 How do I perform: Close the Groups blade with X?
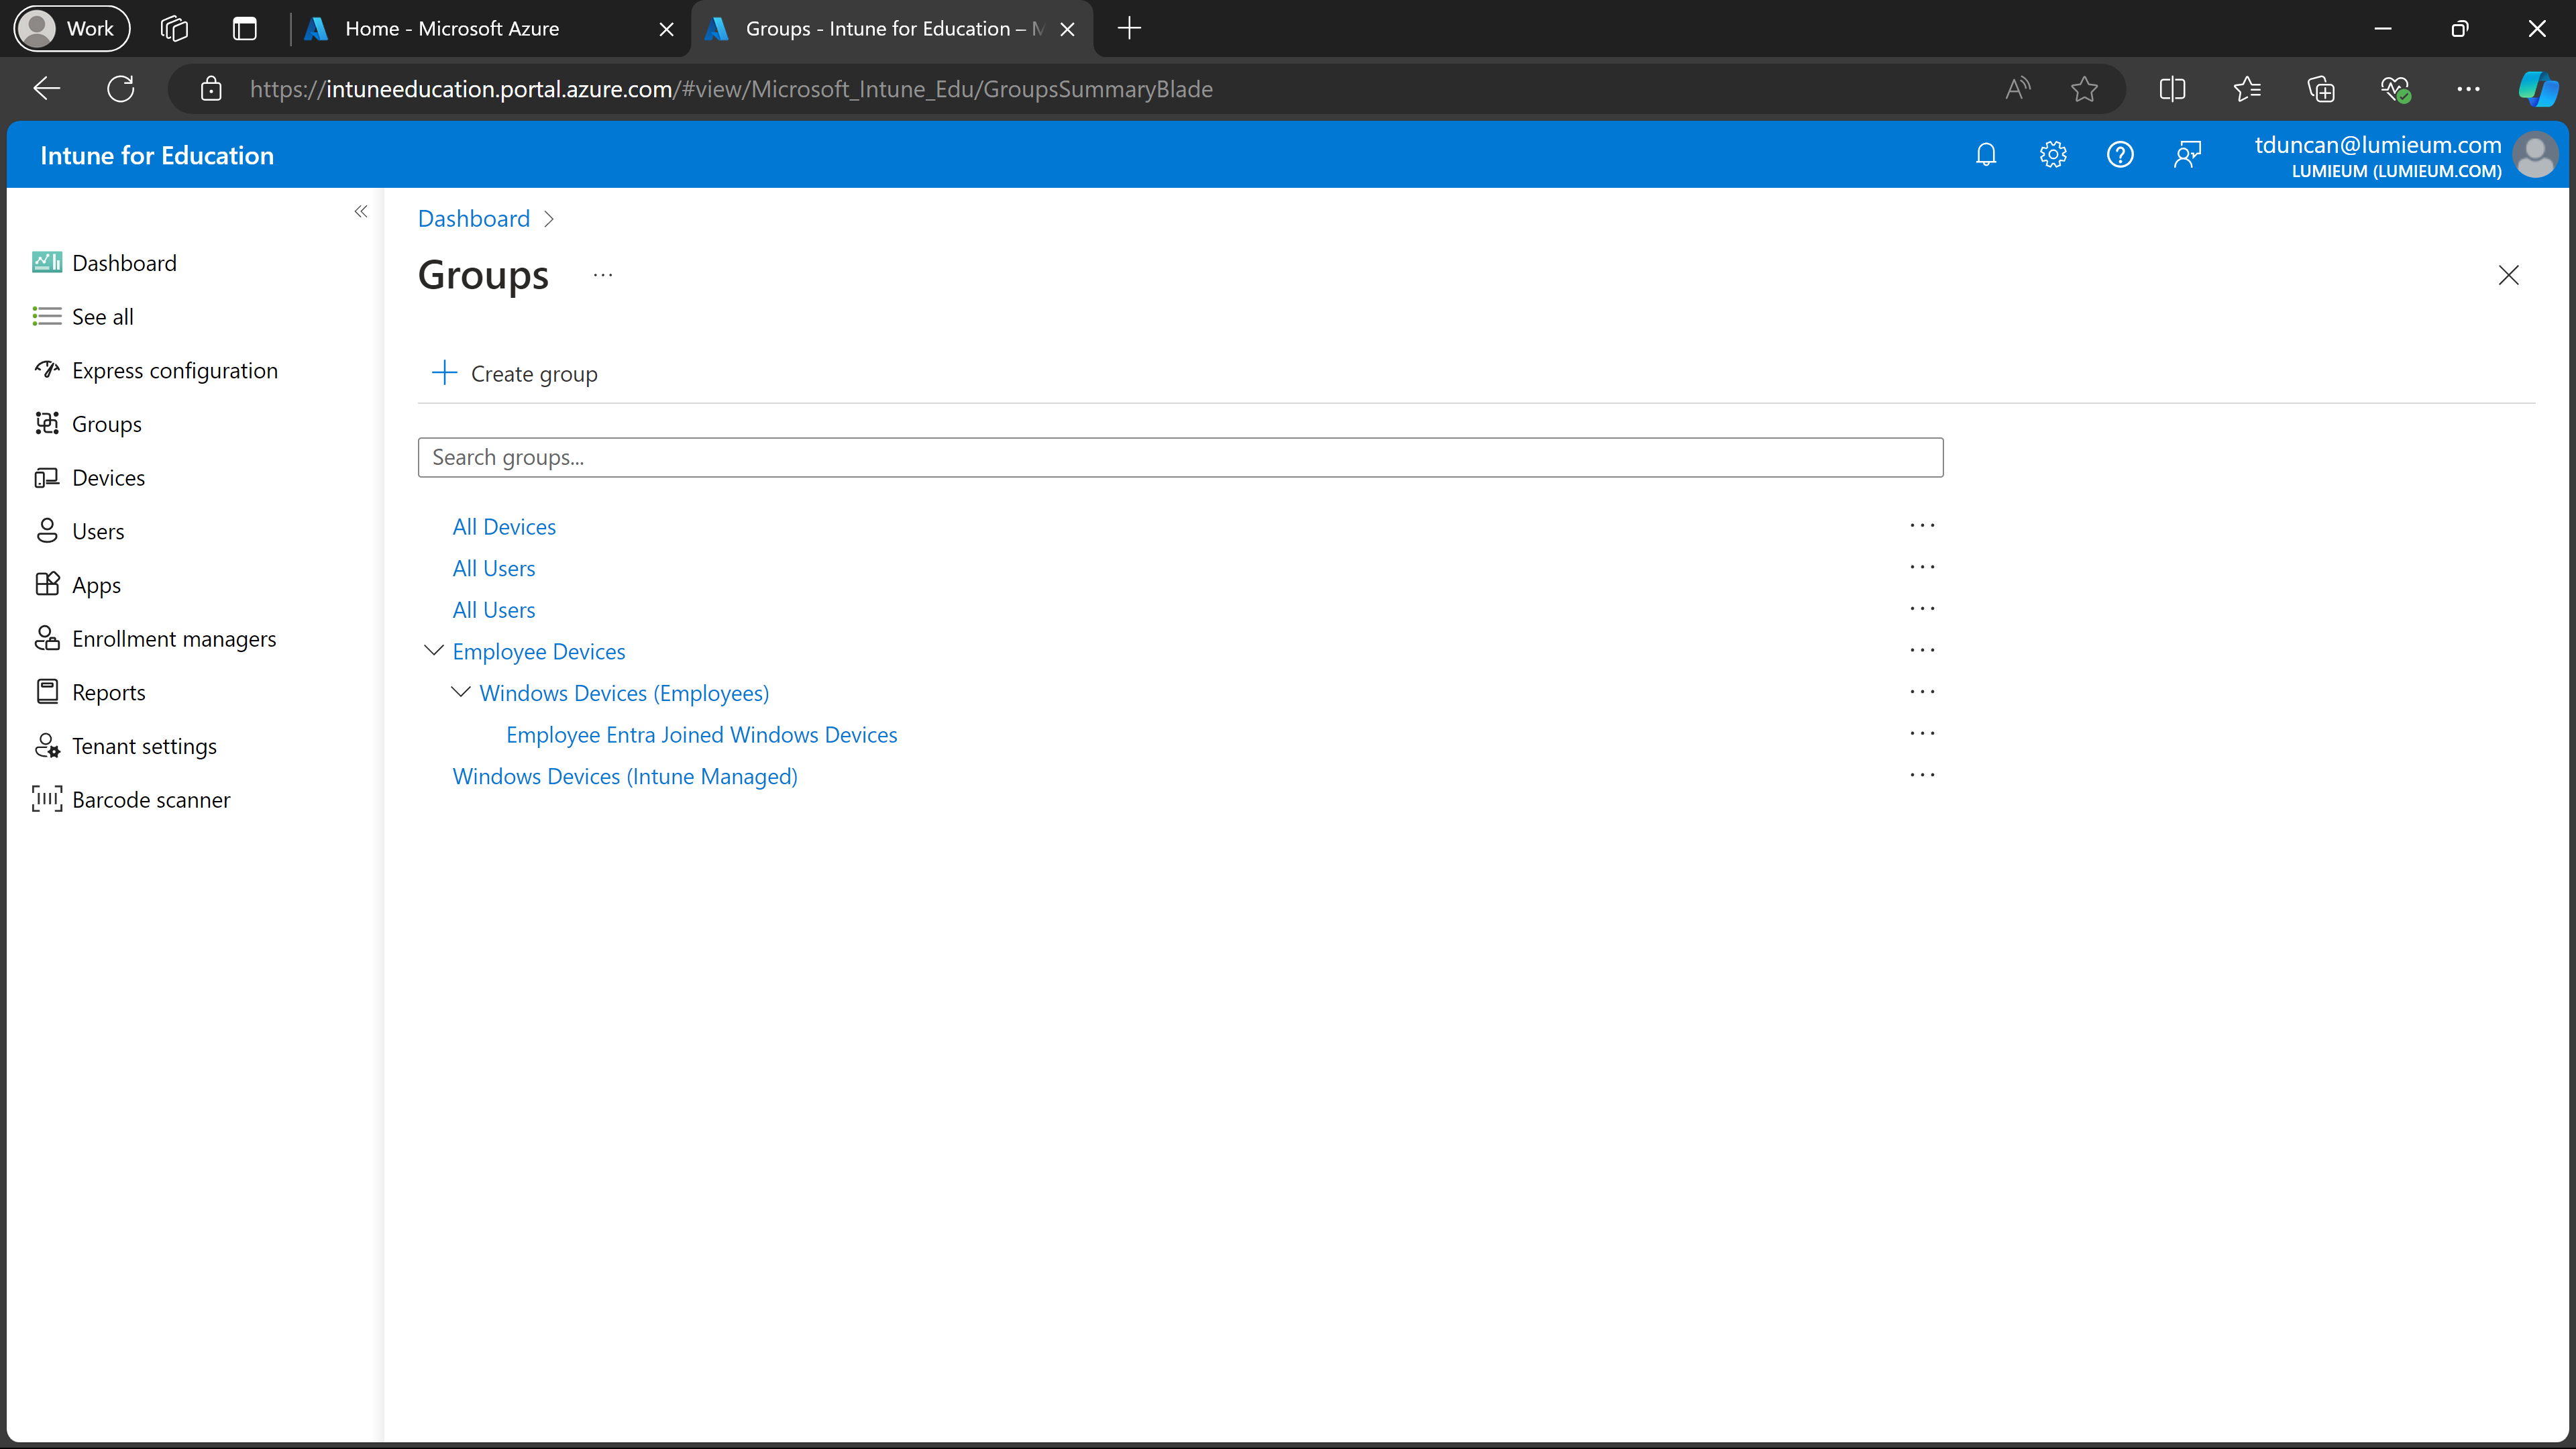click(x=2508, y=275)
